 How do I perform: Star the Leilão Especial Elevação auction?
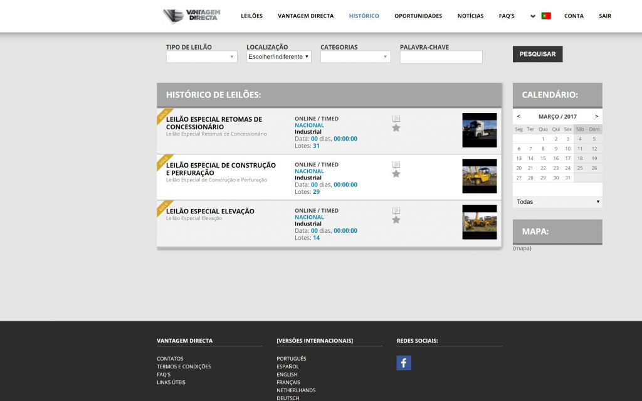tap(396, 220)
